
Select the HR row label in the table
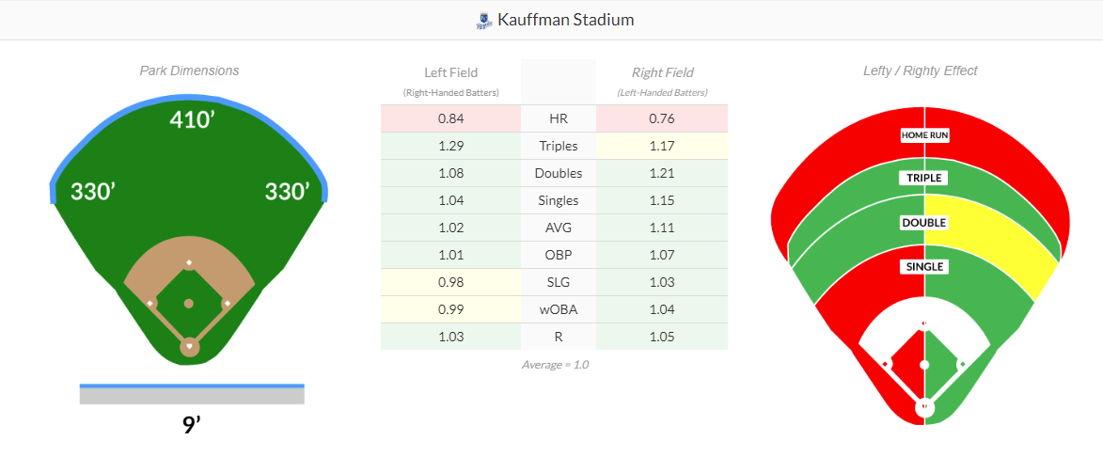(559, 118)
